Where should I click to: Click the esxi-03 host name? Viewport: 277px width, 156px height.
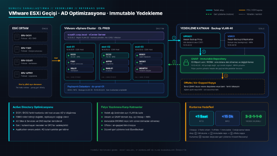(139, 47)
